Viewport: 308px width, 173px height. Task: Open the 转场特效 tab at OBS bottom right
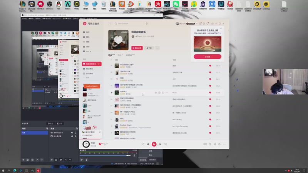[152, 160]
